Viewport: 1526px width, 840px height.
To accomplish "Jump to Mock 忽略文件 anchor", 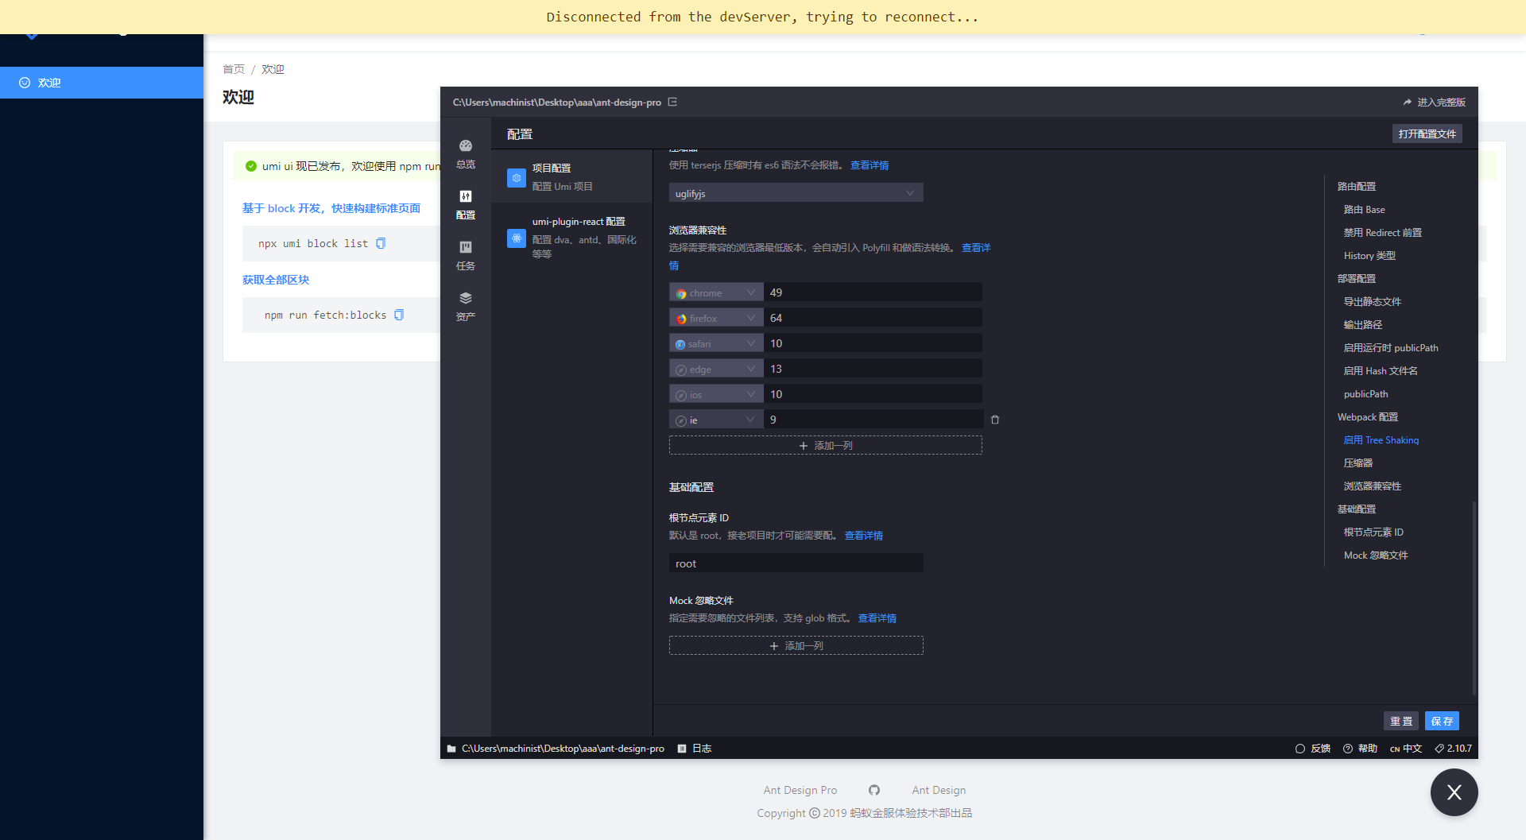I will 1376,555.
